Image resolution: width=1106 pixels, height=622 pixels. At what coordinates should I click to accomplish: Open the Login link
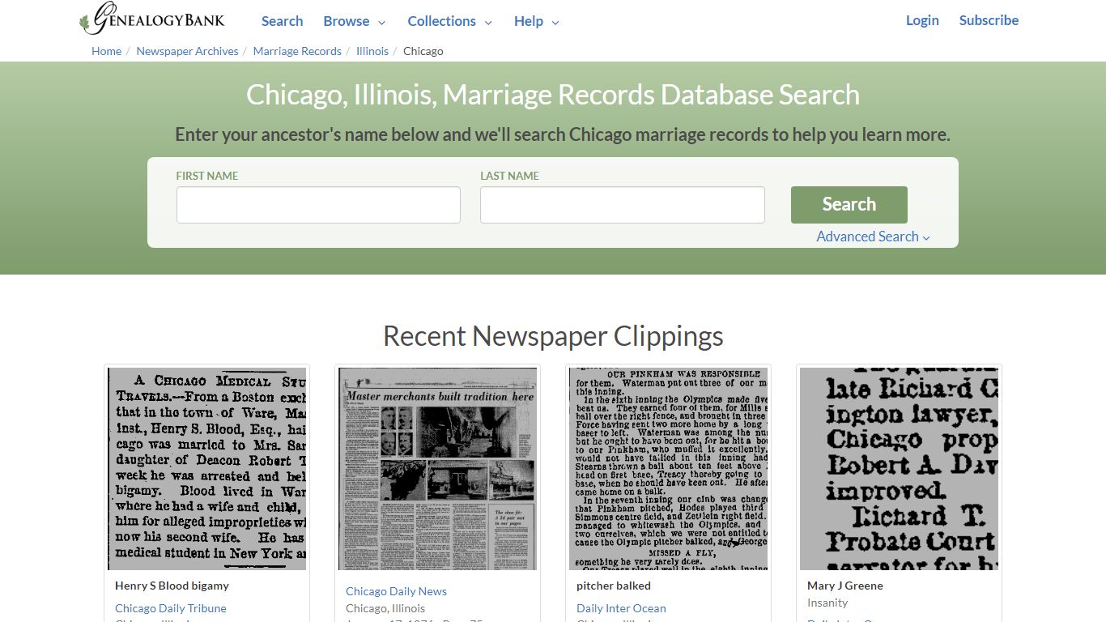click(922, 20)
